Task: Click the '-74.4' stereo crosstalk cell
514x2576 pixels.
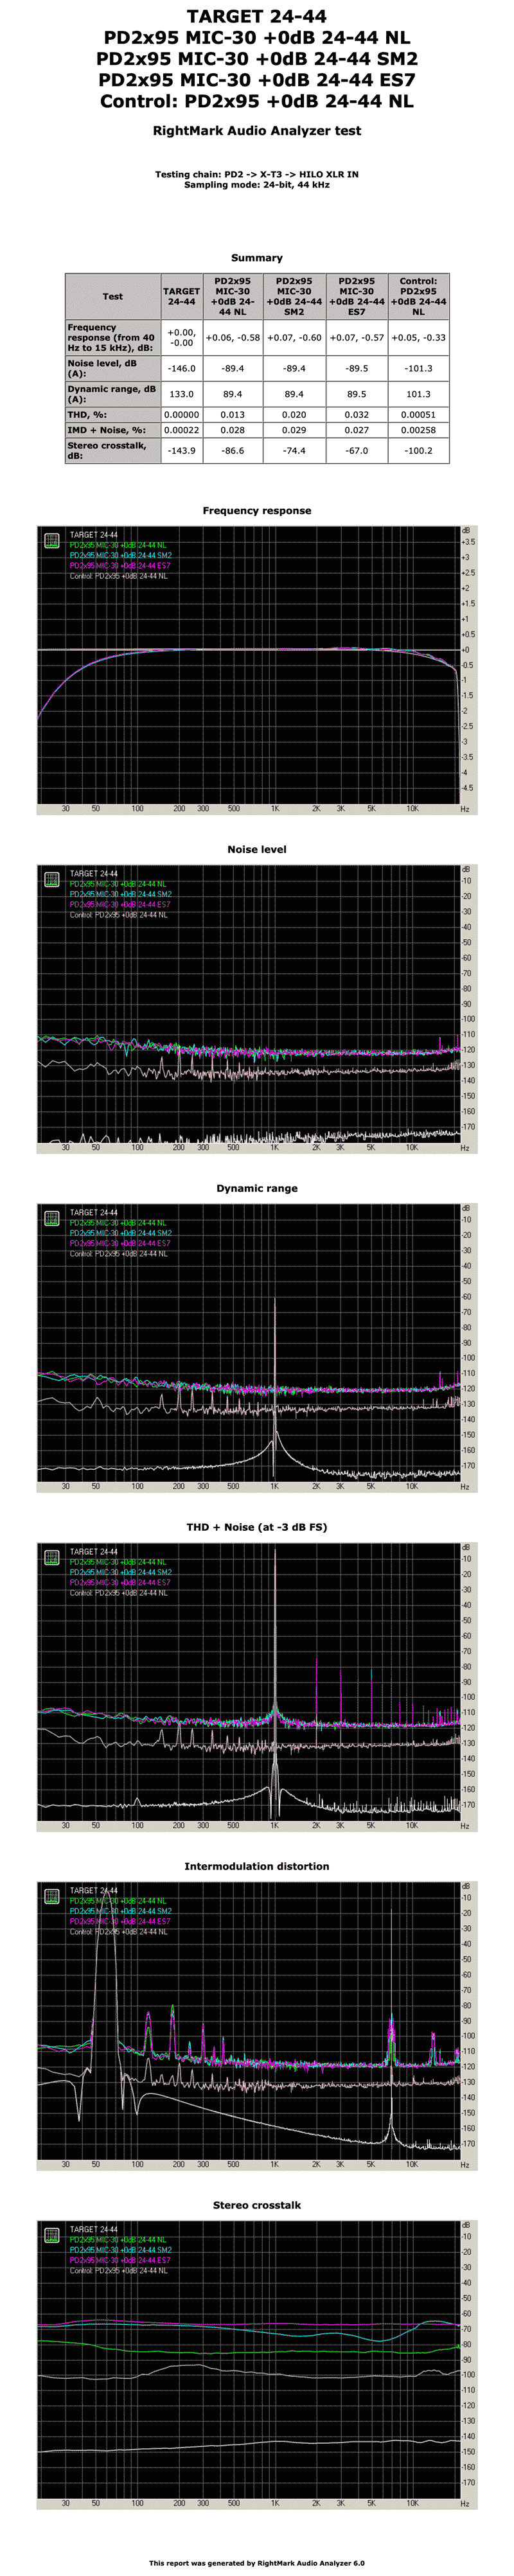Action: [294, 451]
